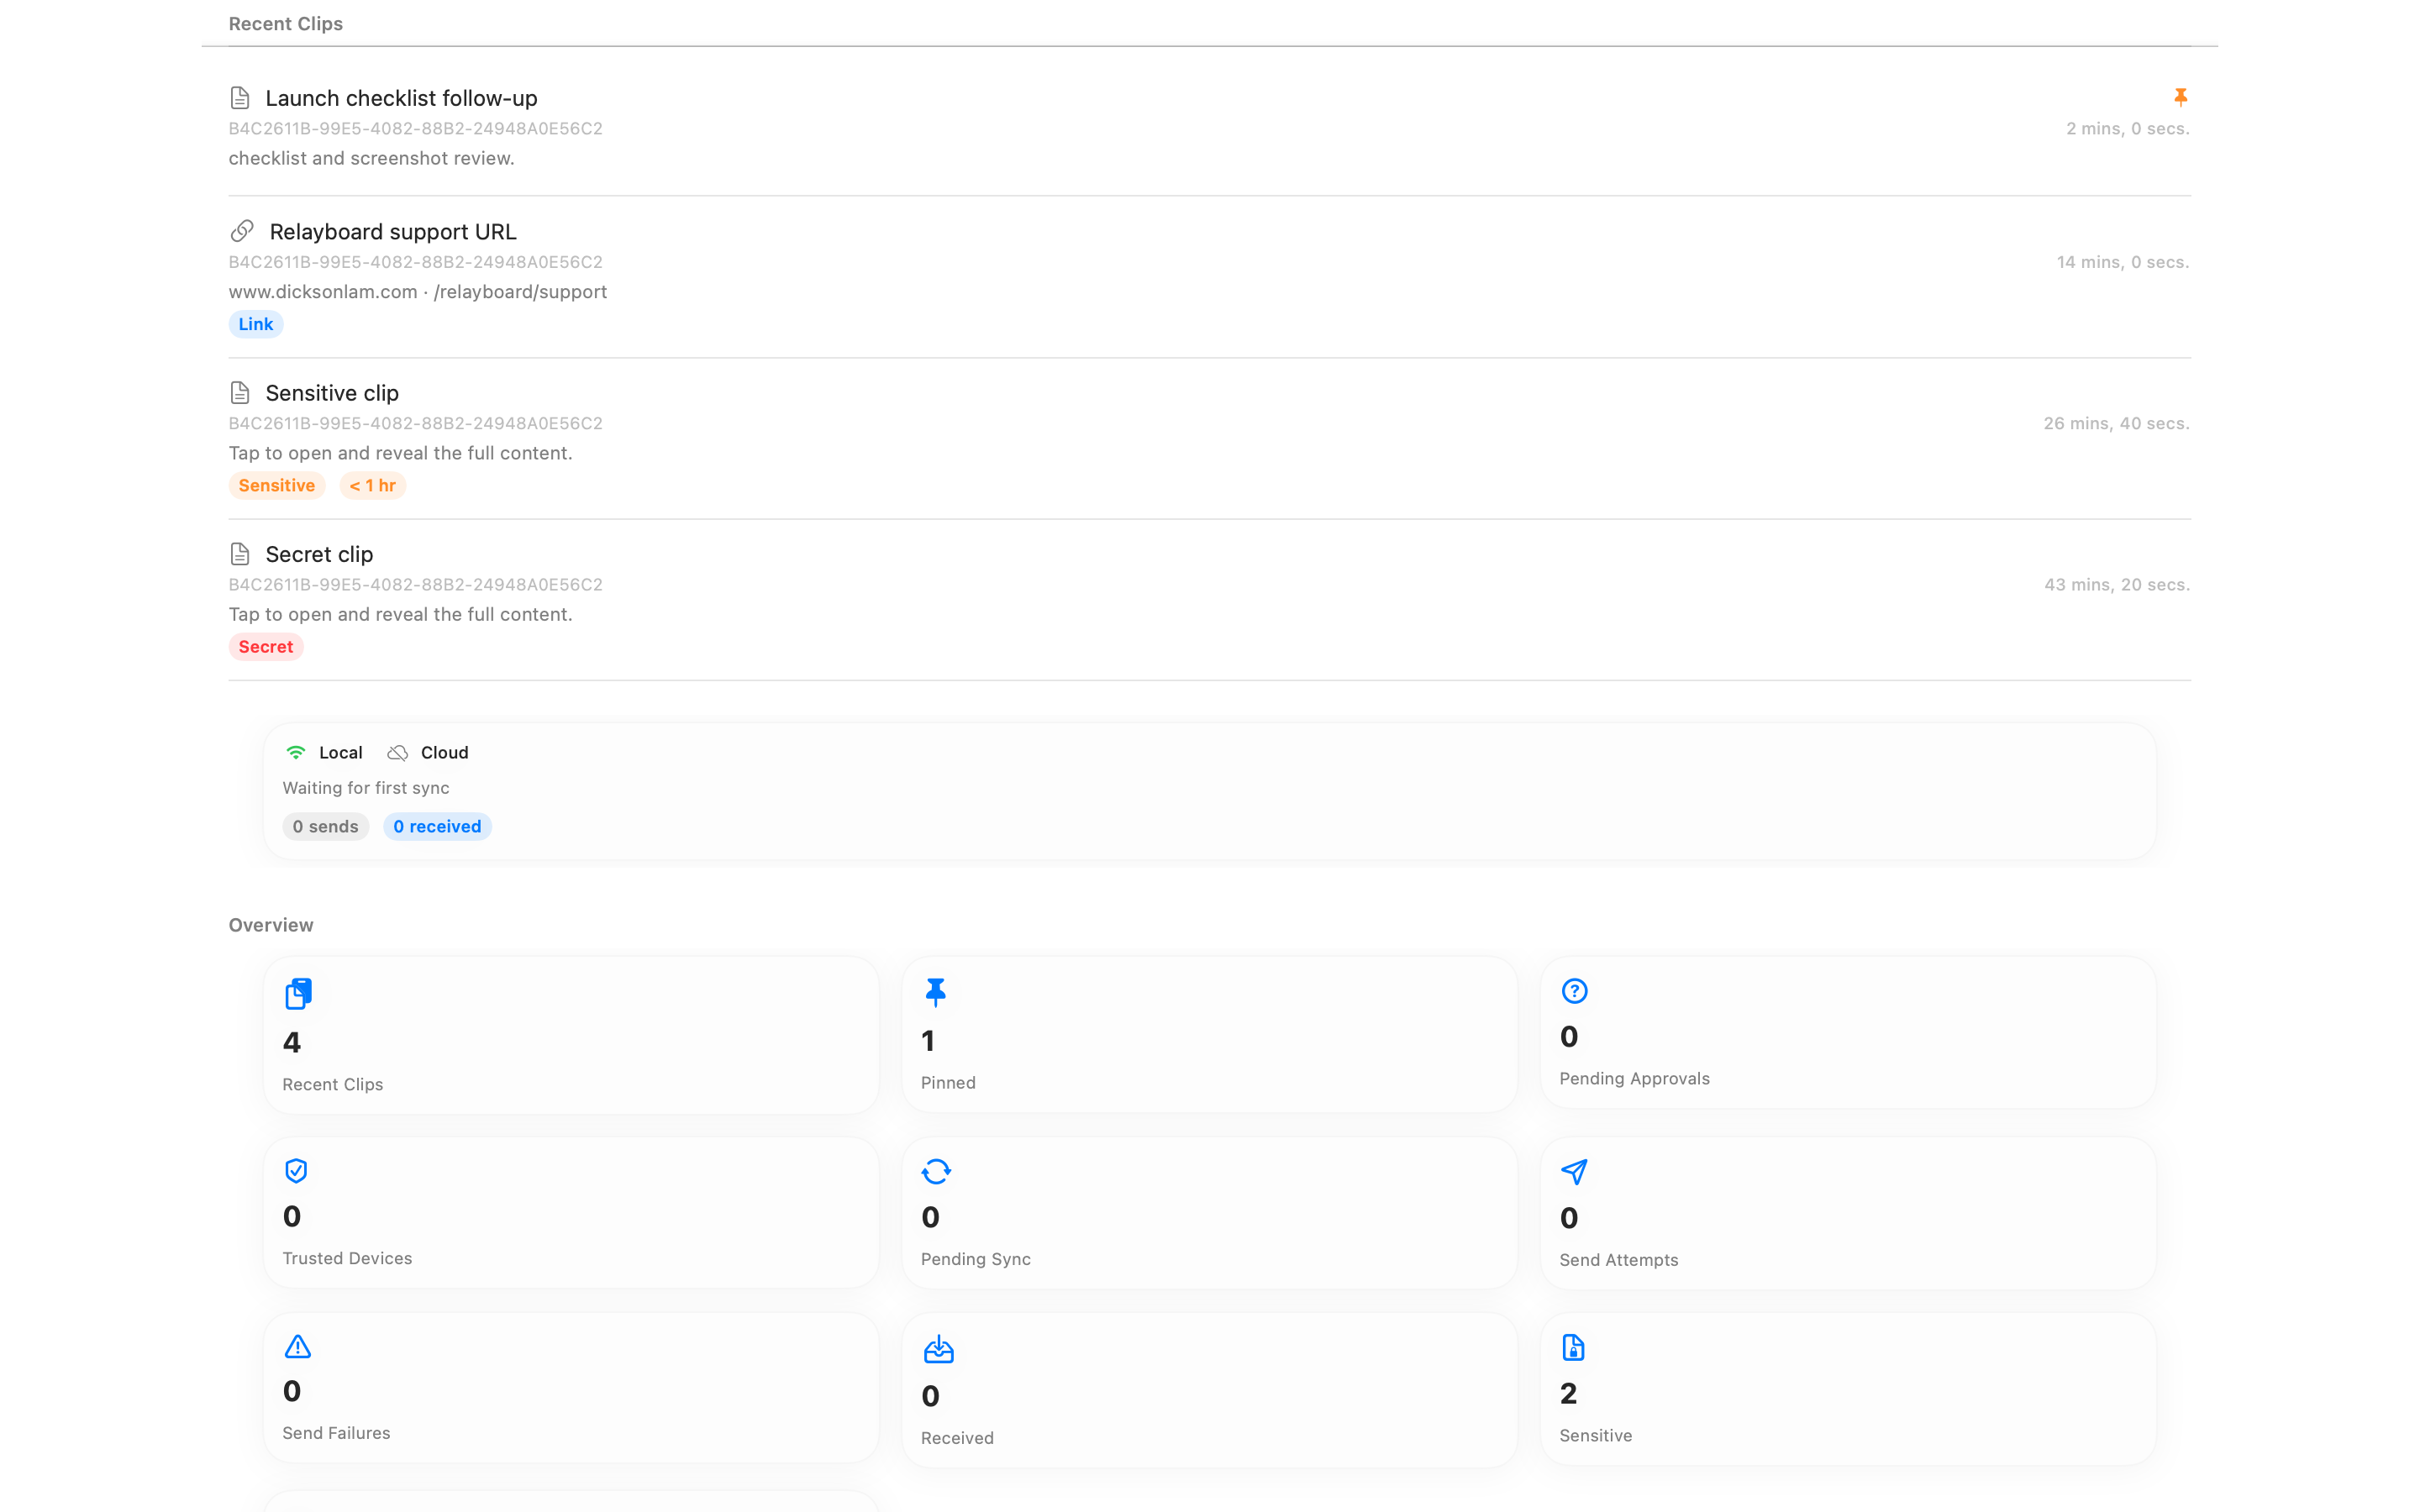This screenshot has width=2420, height=1512.
Task: Click the document icon beside Launch checklist follow-up
Action: [x=240, y=98]
